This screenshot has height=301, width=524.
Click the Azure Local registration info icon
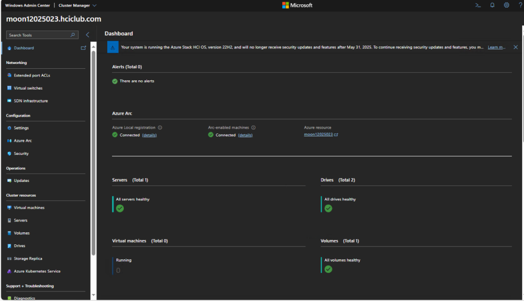pos(160,128)
